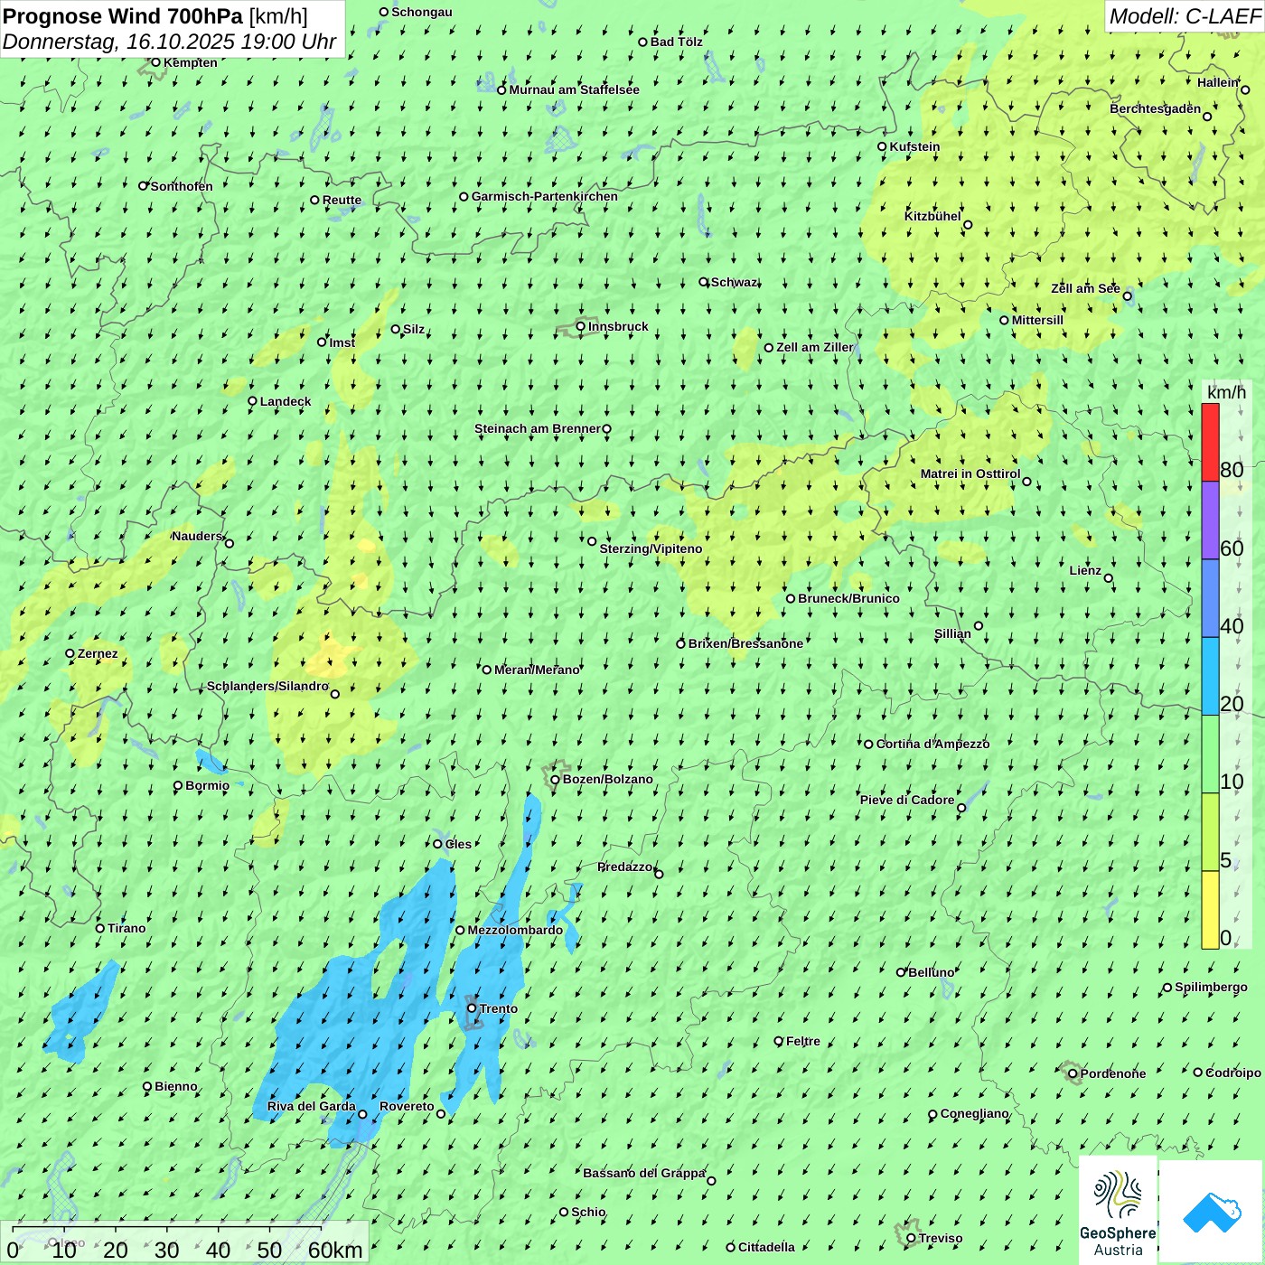This screenshot has height=1265, width=1265.
Task: Click the Kitzbühel label
Action: [932, 216]
